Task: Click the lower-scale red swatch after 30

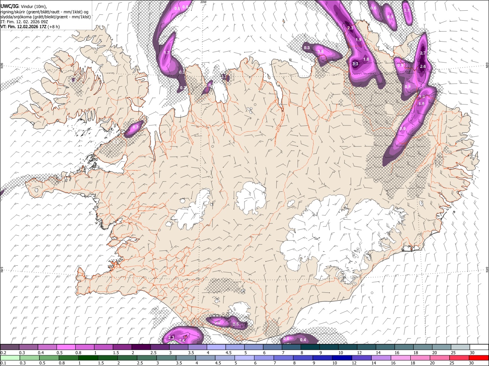Action: tap(478, 358)
